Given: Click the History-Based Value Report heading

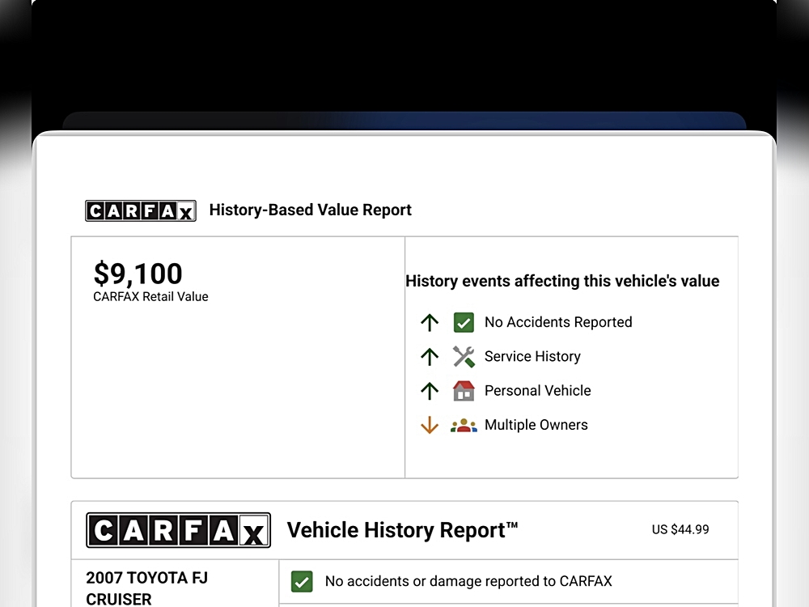Looking at the screenshot, I should tap(310, 210).
